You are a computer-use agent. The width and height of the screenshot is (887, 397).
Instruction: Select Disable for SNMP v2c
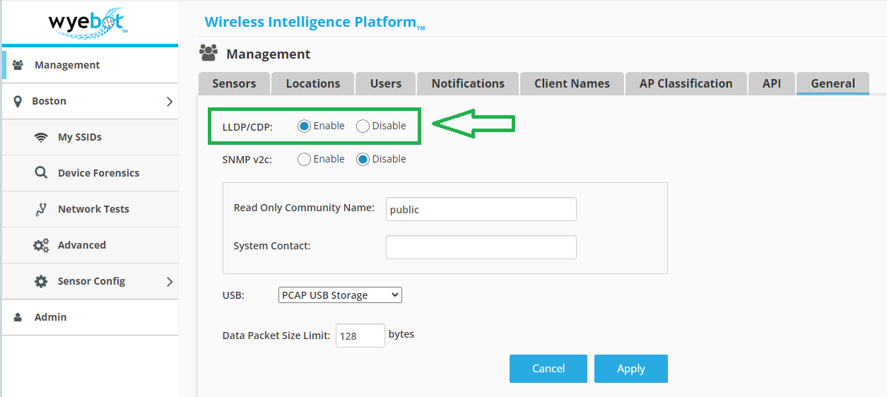(x=363, y=160)
